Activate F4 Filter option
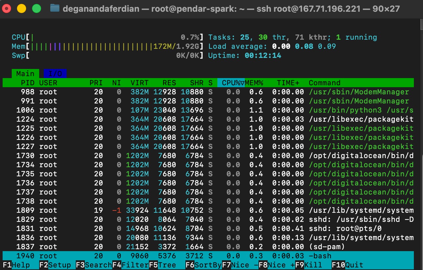This screenshot has height=270, width=423. [130, 265]
